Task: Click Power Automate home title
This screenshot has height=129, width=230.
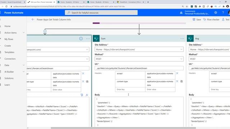Action: 14,13
